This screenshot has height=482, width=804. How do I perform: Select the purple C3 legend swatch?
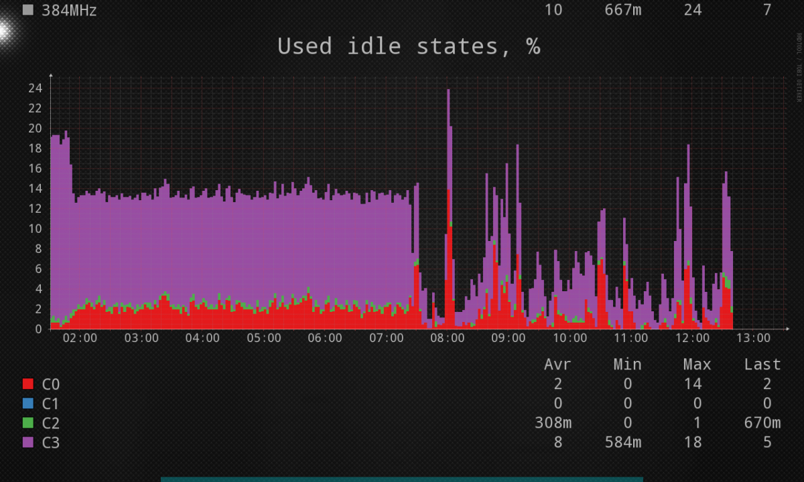(x=28, y=443)
